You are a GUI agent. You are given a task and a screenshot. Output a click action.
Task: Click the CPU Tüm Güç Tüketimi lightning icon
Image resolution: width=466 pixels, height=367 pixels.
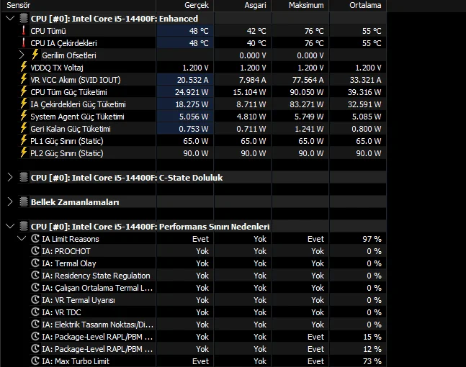[x=24, y=91]
